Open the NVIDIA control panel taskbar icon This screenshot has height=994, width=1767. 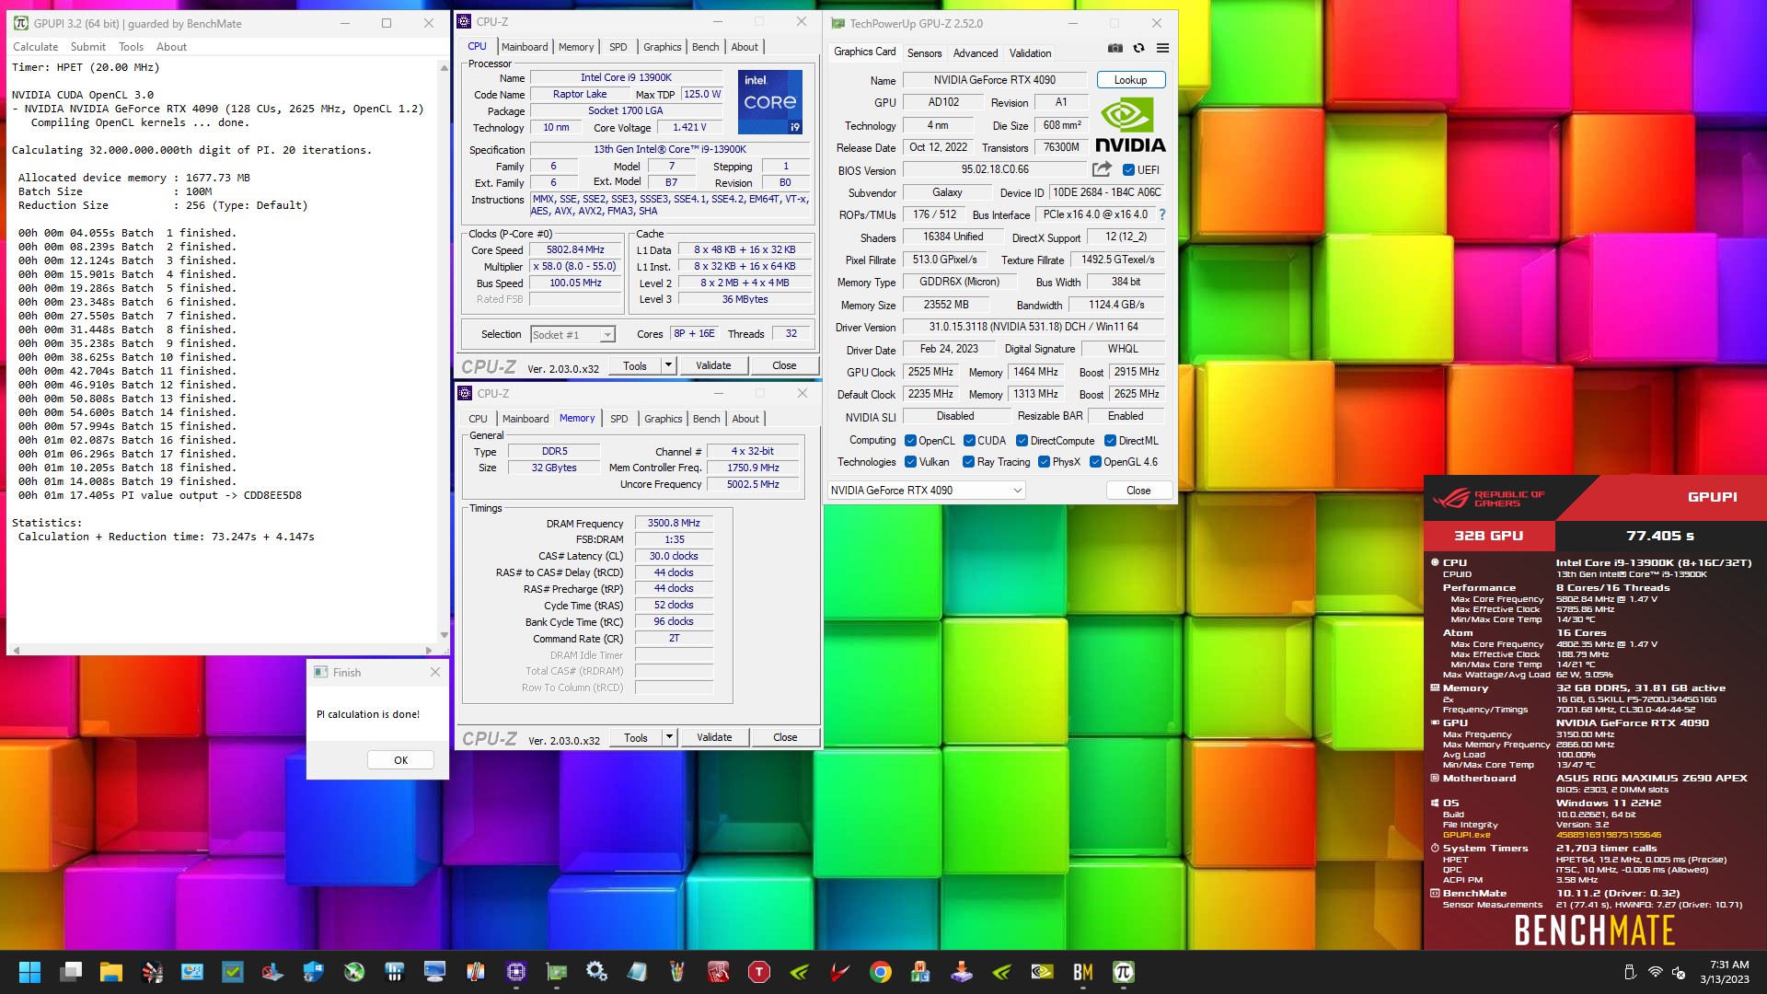[x=1043, y=972]
